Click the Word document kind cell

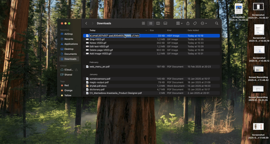pos(176,86)
